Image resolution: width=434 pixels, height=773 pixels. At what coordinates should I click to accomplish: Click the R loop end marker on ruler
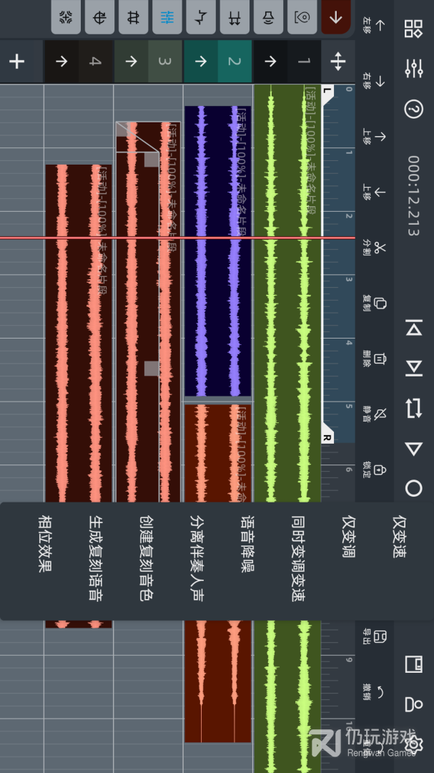click(327, 437)
